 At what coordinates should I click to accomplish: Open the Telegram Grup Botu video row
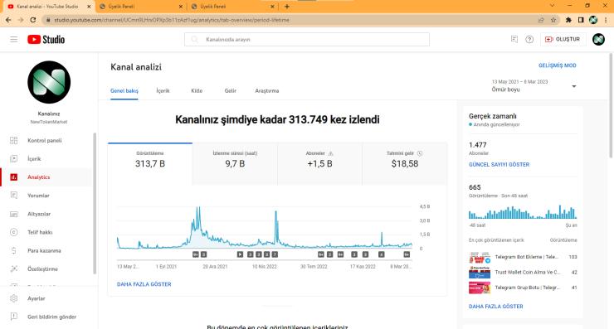pyautogui.click(x=523, y=288)
